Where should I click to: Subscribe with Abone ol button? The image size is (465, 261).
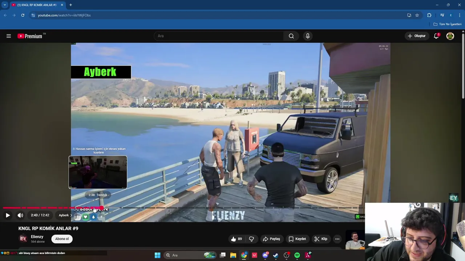[62, 239]
